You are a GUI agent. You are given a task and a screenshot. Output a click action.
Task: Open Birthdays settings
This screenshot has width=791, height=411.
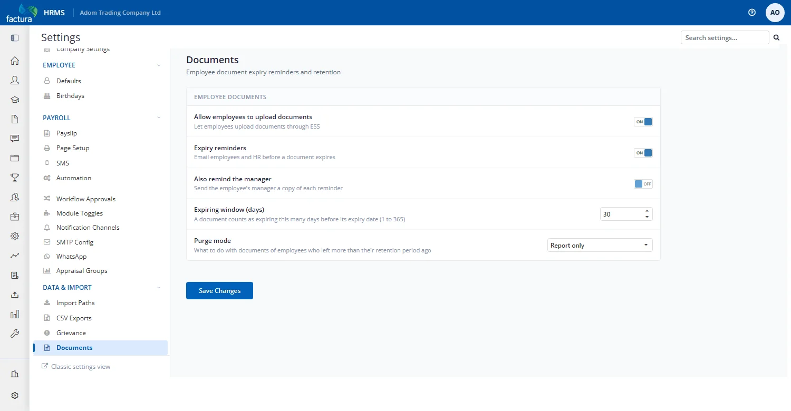click(x=70, y=96)
